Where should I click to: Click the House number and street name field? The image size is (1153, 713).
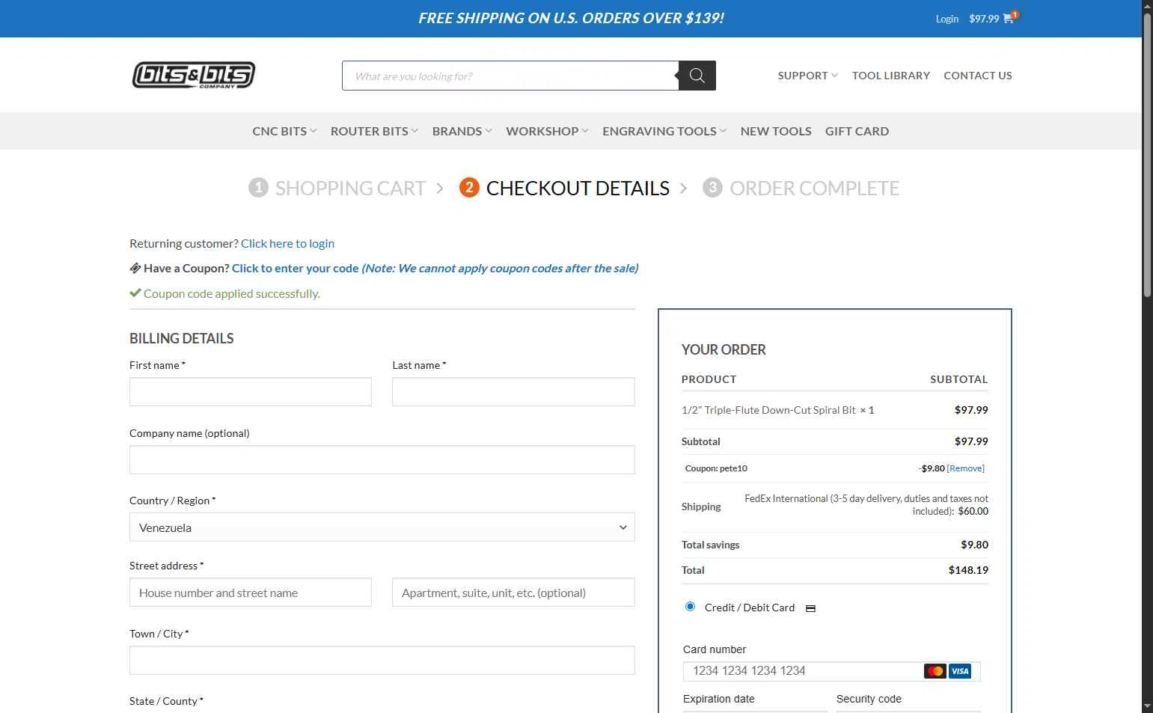click(x=251, y=593)
